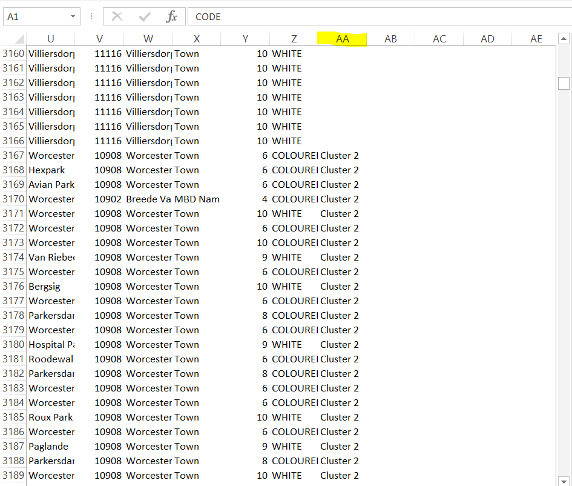This screenshot has width=572, height=486.
Task: Select the Hexpark cell in column U
Action: coord(51,170)
